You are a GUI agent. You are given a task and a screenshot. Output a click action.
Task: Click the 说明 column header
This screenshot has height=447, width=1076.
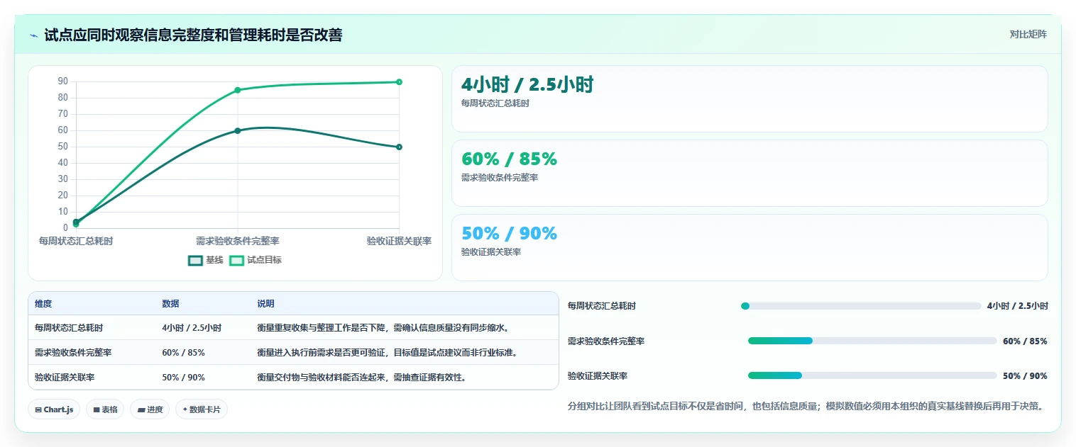265,304
